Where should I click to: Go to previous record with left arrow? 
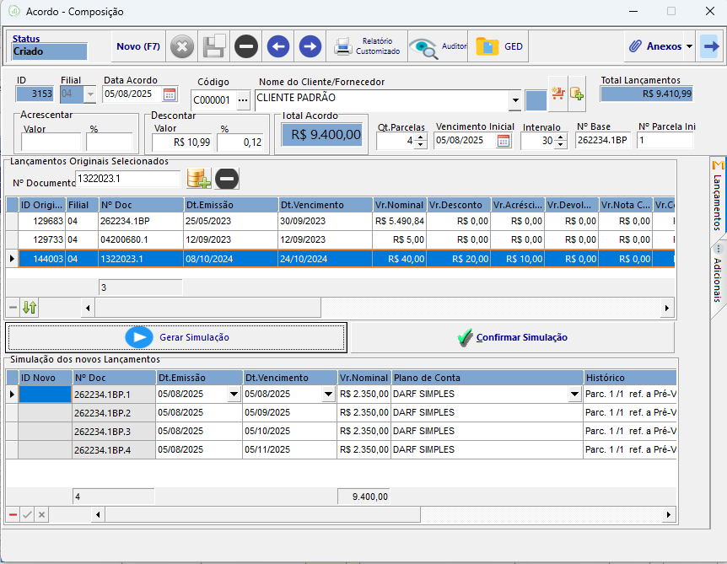(x=278, y=46)
